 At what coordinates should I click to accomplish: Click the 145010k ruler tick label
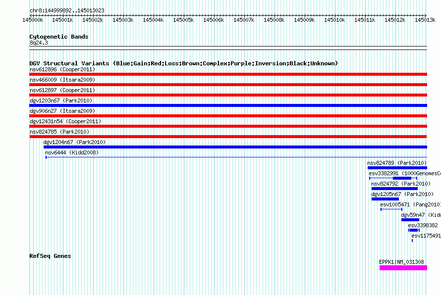pos(334,20)
